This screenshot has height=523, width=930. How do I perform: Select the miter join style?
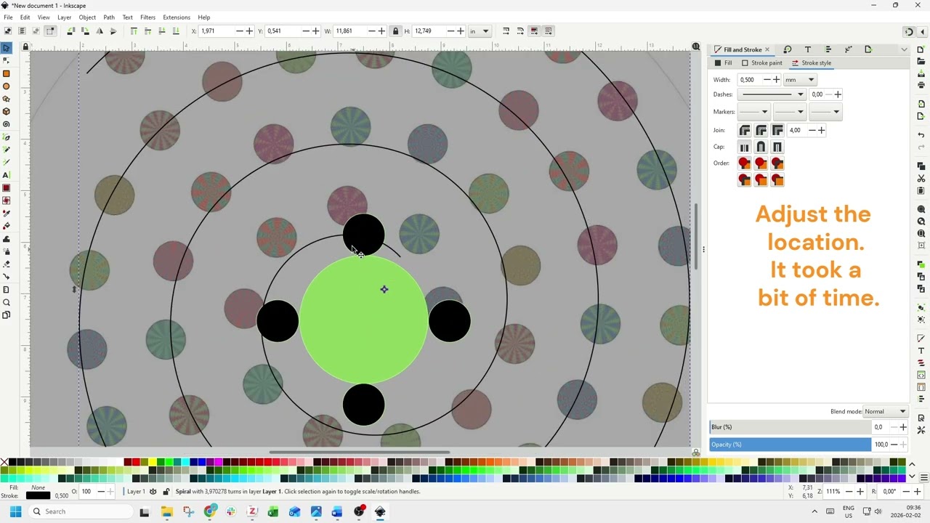[777, 130]
